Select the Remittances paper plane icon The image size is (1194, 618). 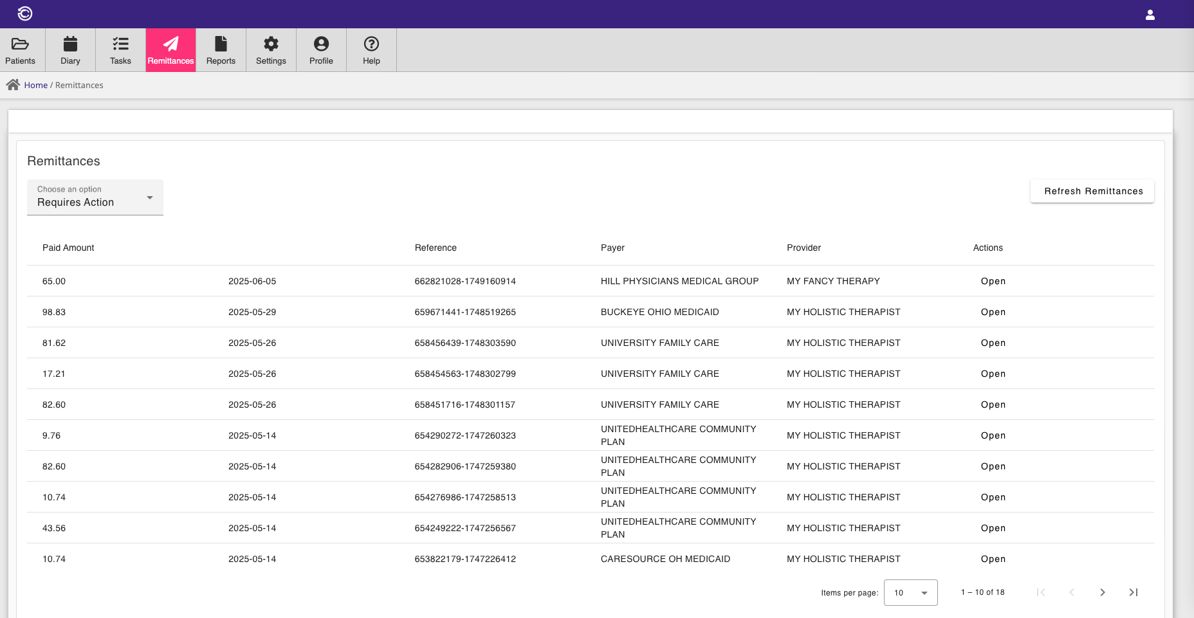pyautogui.click(x=170, y=44)
